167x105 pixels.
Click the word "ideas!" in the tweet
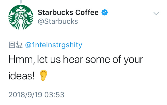[x=21, y=76]
